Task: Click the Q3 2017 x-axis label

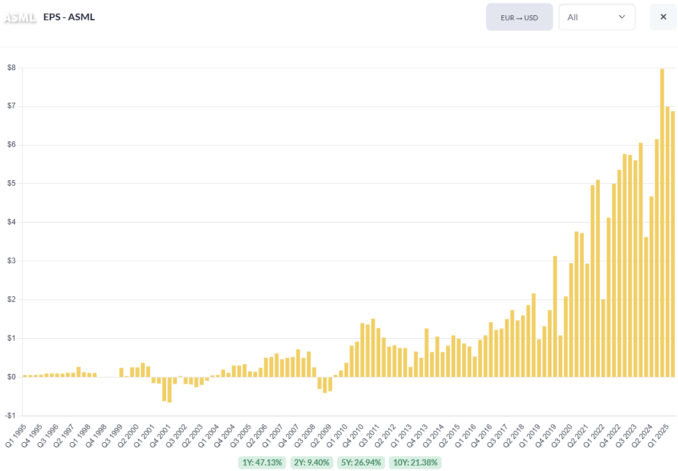Action: (x=497, y=435)
